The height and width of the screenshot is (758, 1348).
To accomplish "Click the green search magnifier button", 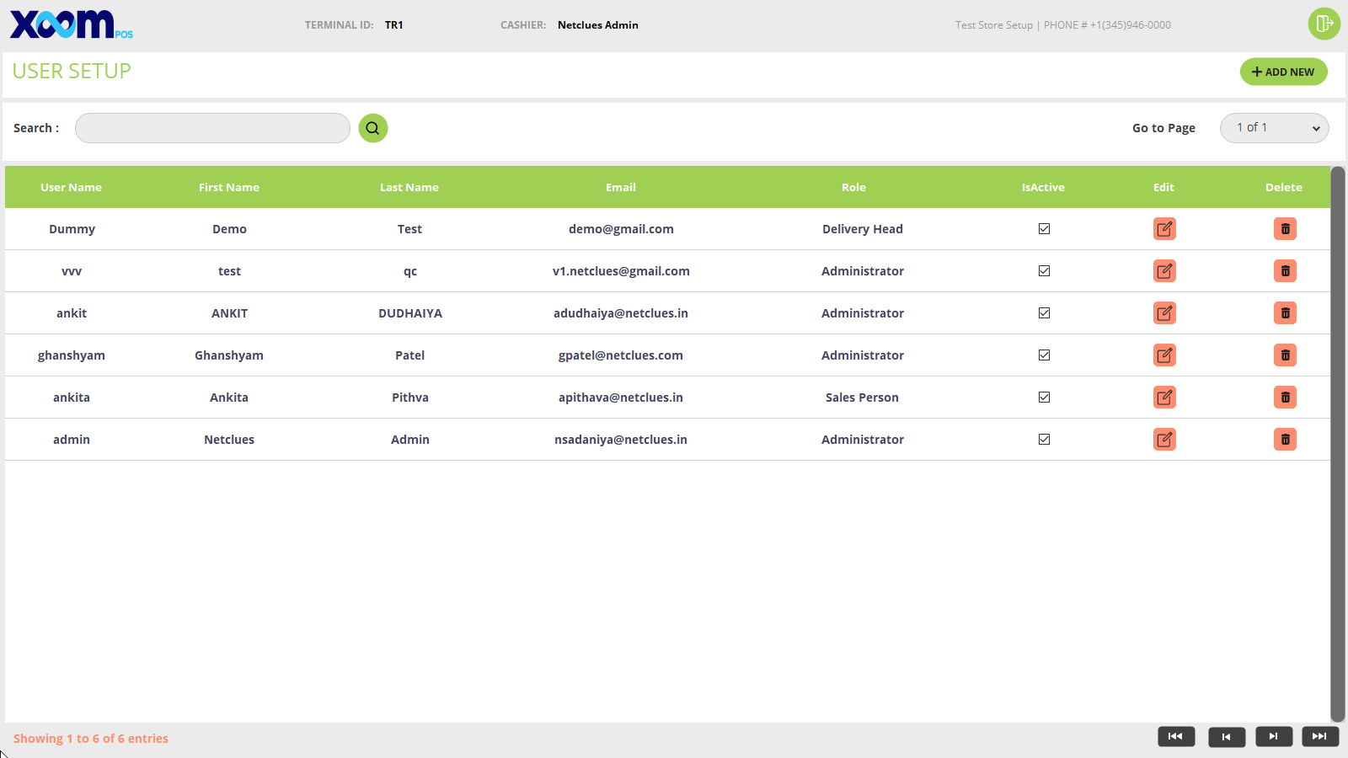I will pyautogui.click(x=372, y=128).
